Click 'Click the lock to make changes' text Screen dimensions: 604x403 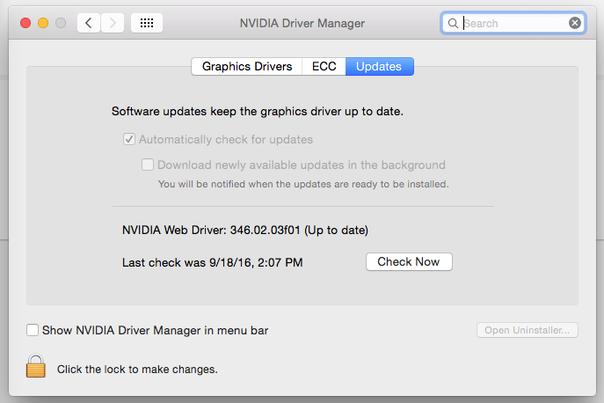[x=137, y=370]
